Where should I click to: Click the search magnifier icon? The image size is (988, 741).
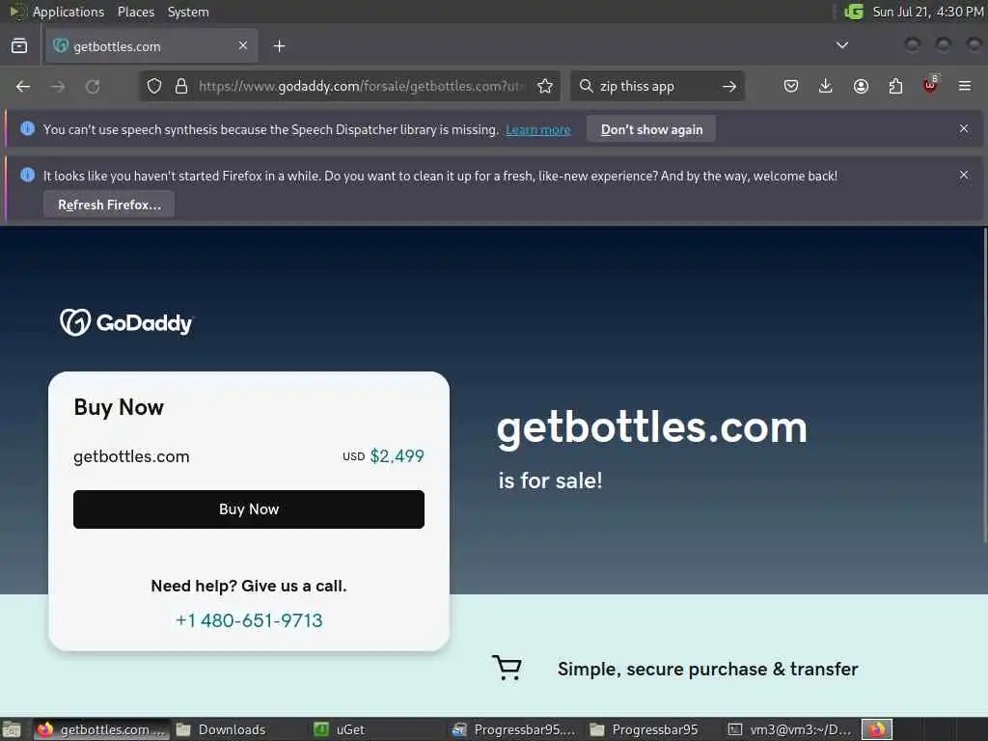coord(586,86)
